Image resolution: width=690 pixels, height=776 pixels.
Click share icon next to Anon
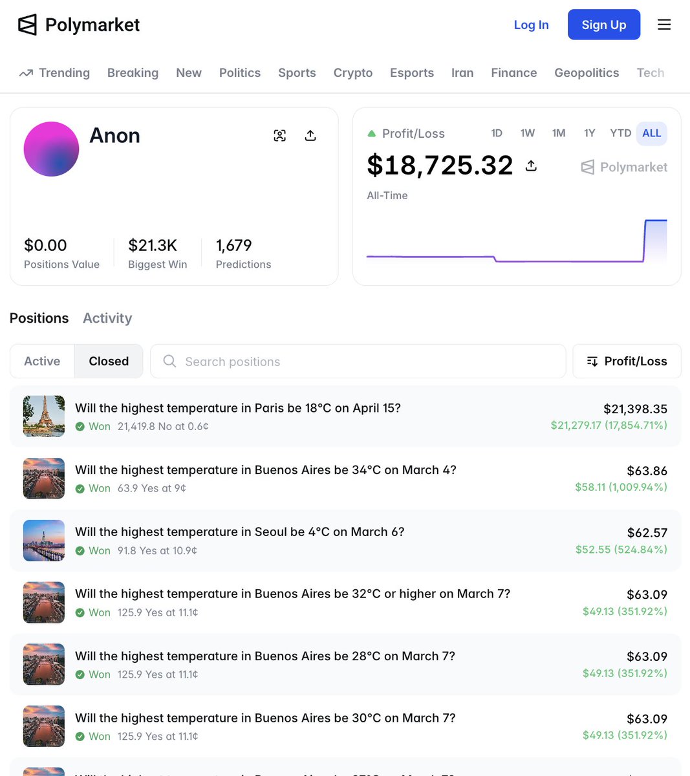[310, 135]
